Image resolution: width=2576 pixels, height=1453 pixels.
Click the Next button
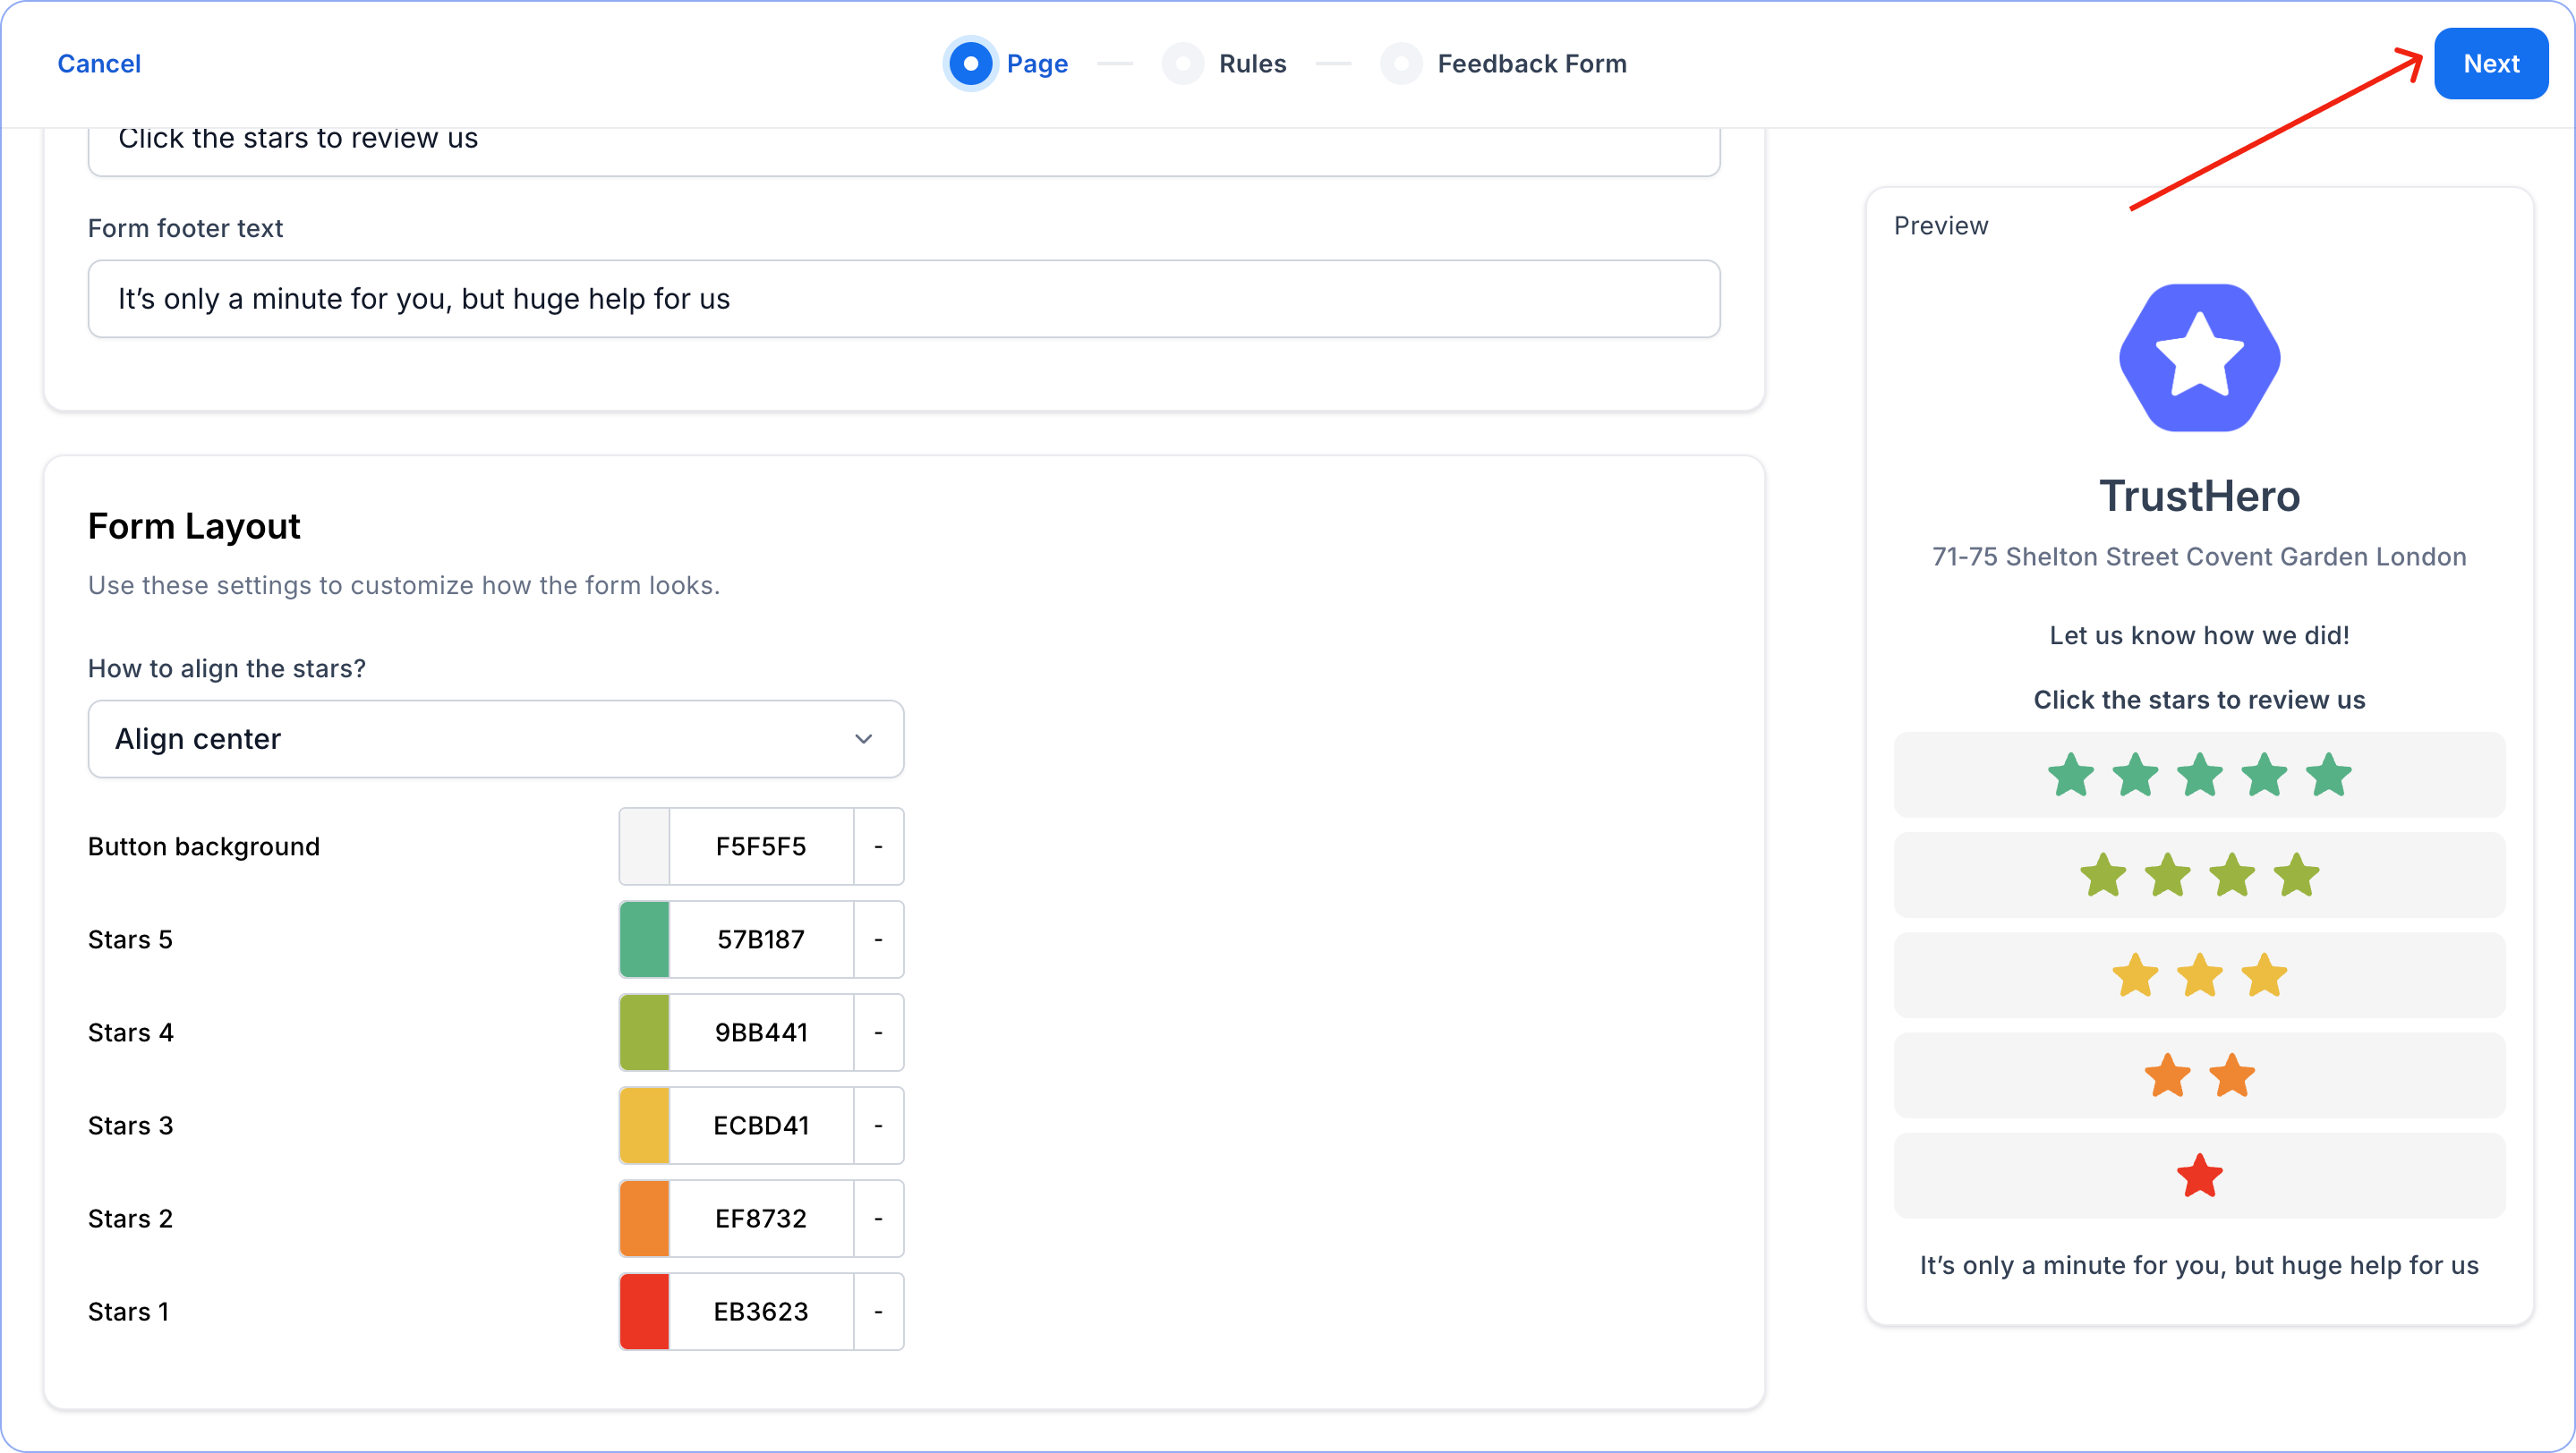[x=2490, y=64]
